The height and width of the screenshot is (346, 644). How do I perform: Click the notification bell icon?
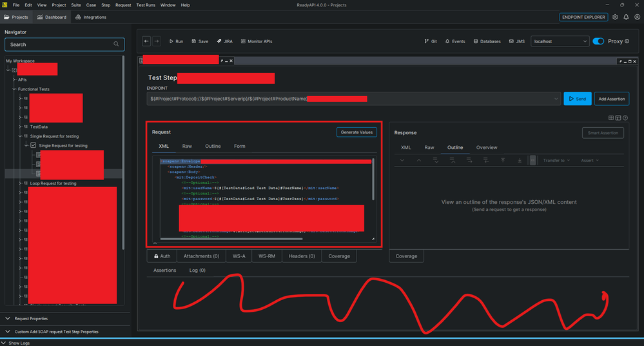[x=626, y=17]
